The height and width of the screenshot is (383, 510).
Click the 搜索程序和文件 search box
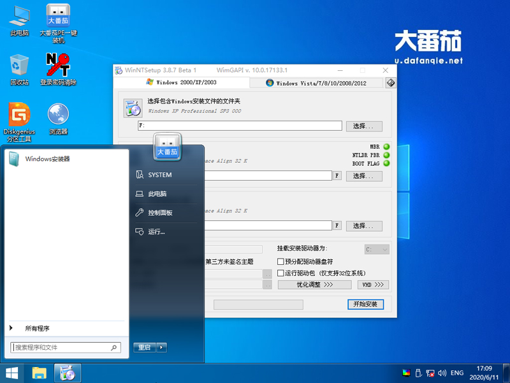[64, 347]
